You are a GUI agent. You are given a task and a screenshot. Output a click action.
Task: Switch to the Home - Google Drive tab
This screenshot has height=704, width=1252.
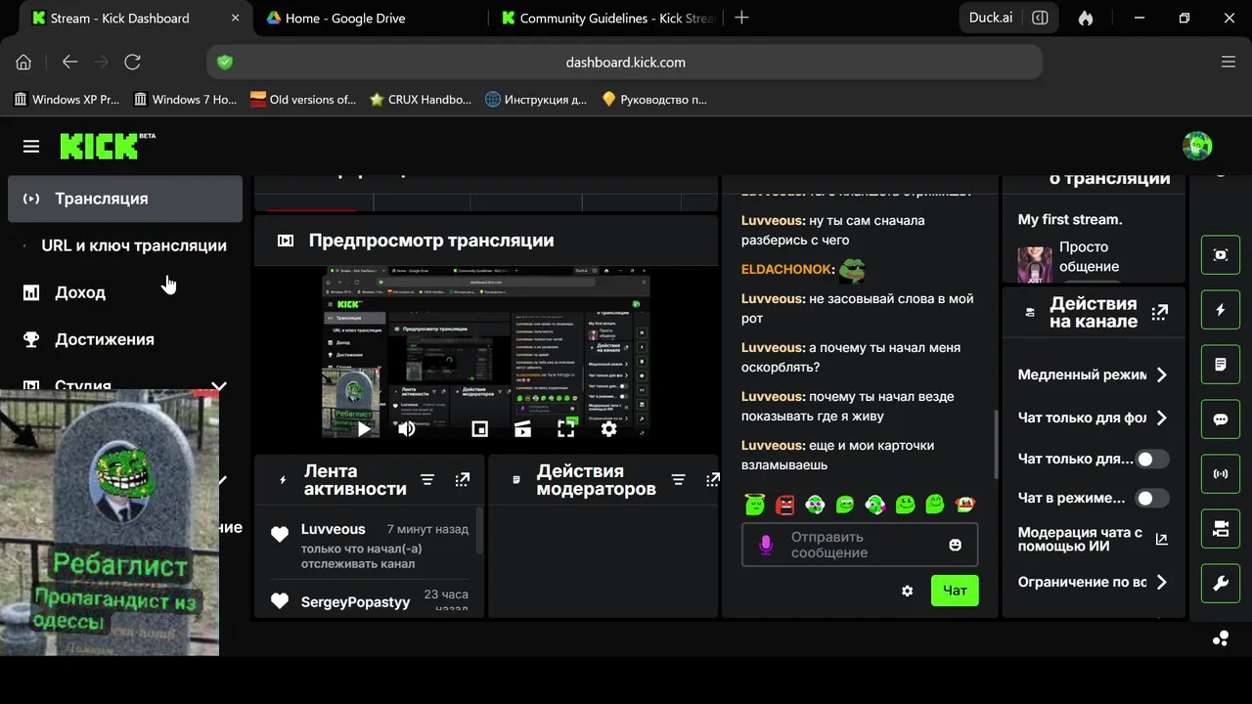(370, 18)
